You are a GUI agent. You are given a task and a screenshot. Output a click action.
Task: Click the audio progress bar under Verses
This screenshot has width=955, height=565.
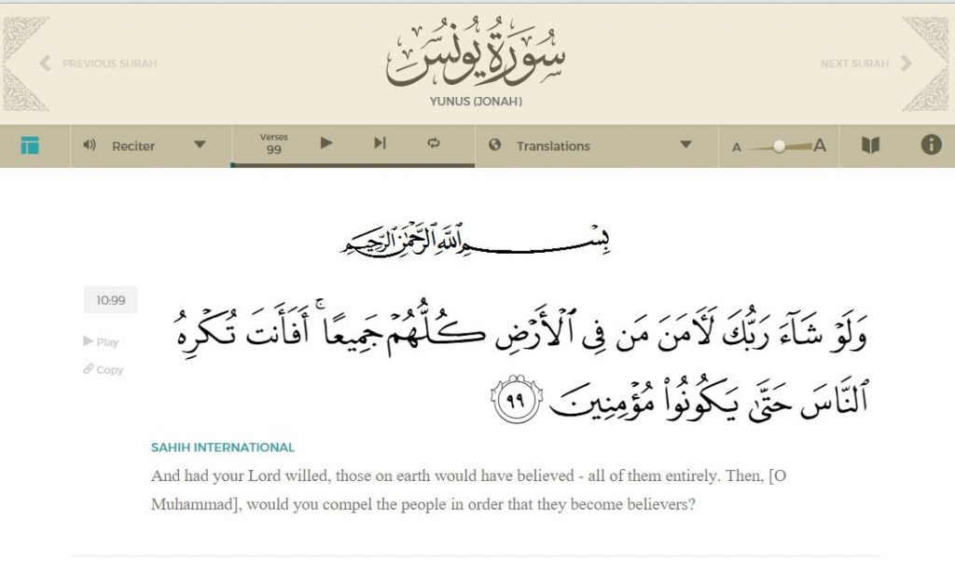point(352,165)
